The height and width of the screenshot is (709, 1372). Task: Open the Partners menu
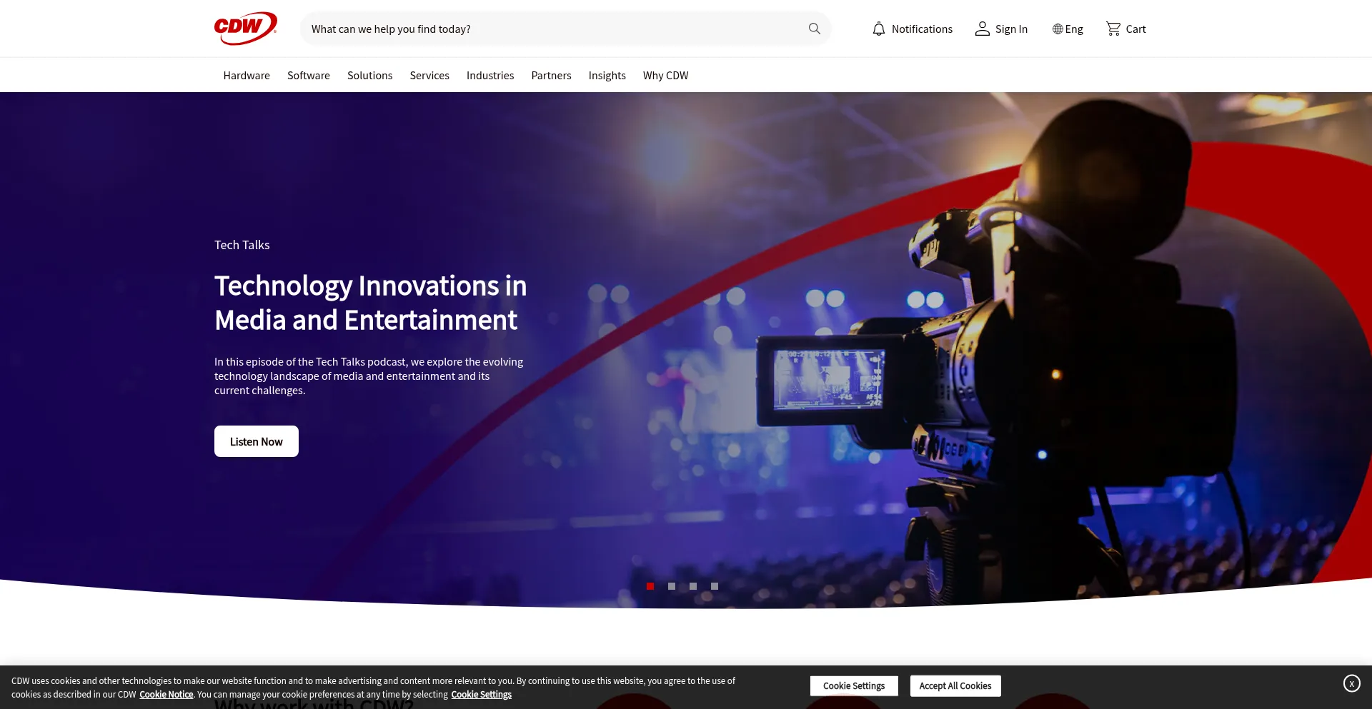pyautogui.click(x=551, y=75)
